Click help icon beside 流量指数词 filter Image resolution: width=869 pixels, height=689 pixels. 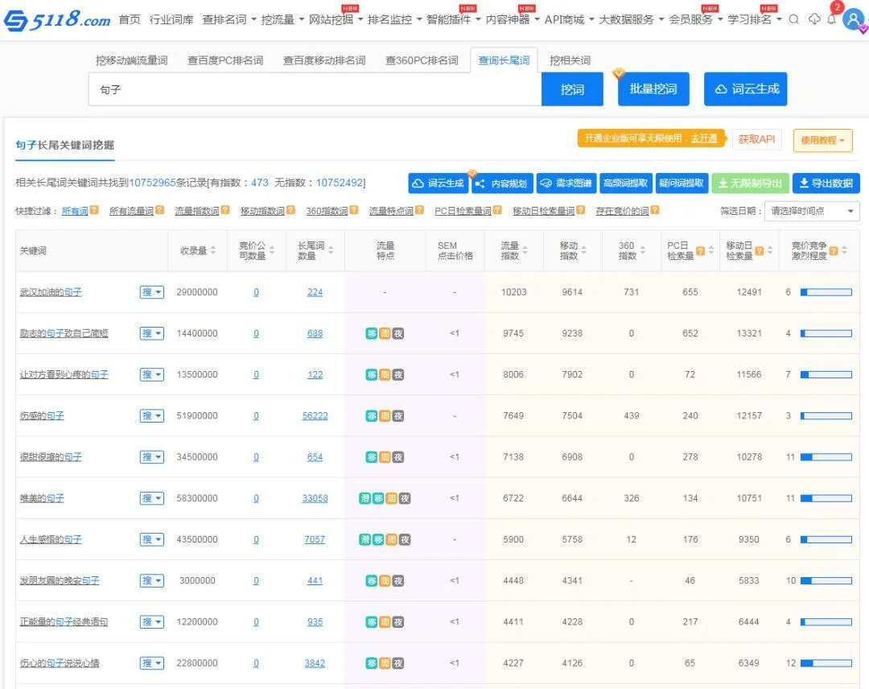(x=225, y=210)
